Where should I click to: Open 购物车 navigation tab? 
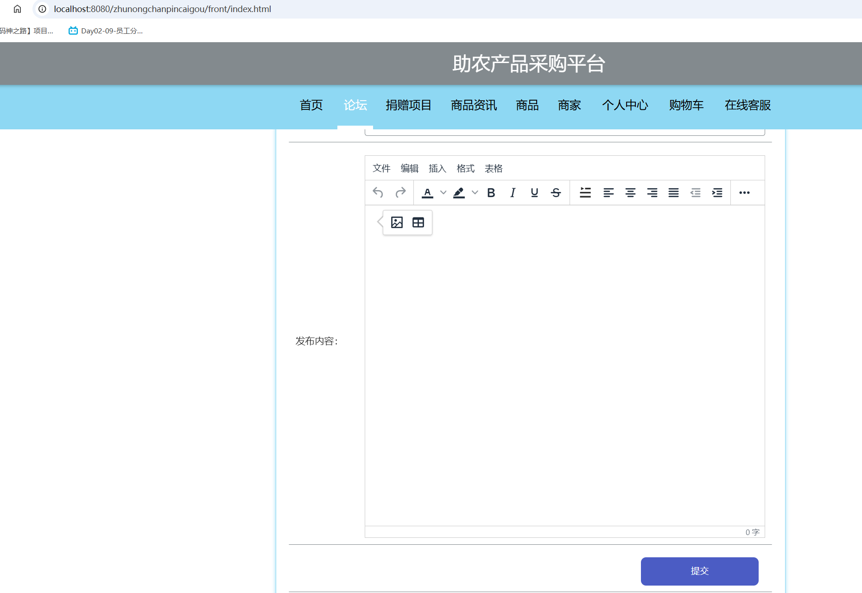pyautogui.click(x=686, y=105)
